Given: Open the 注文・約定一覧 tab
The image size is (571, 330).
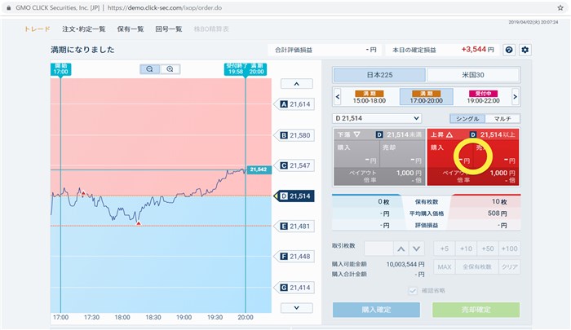Looking at the screenshot, I should tap(84, 29).
